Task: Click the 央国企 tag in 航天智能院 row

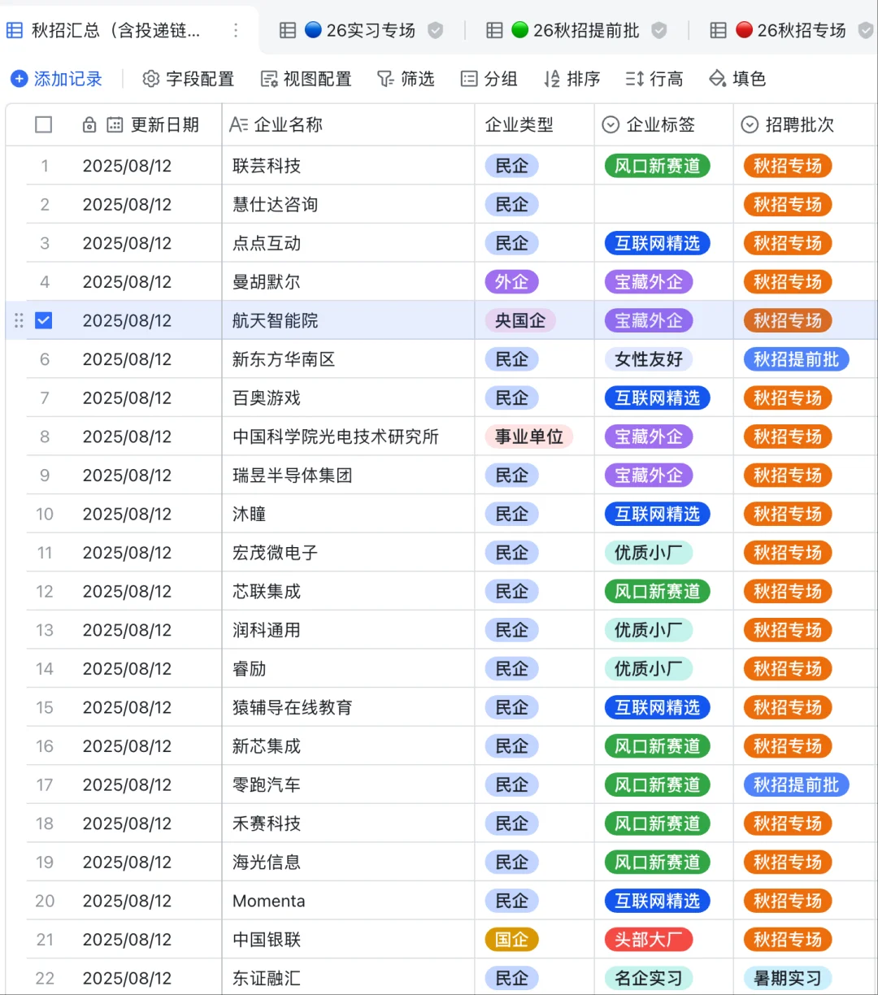Action: 520,320
